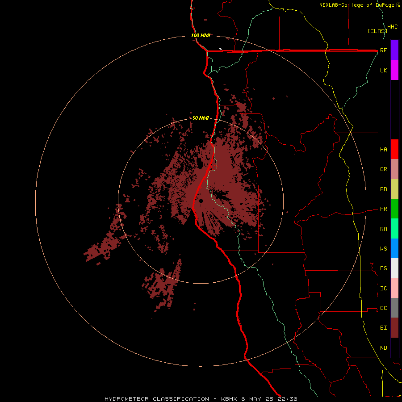
Task: Click the 50 NMI range ring label
Action: 201,118
